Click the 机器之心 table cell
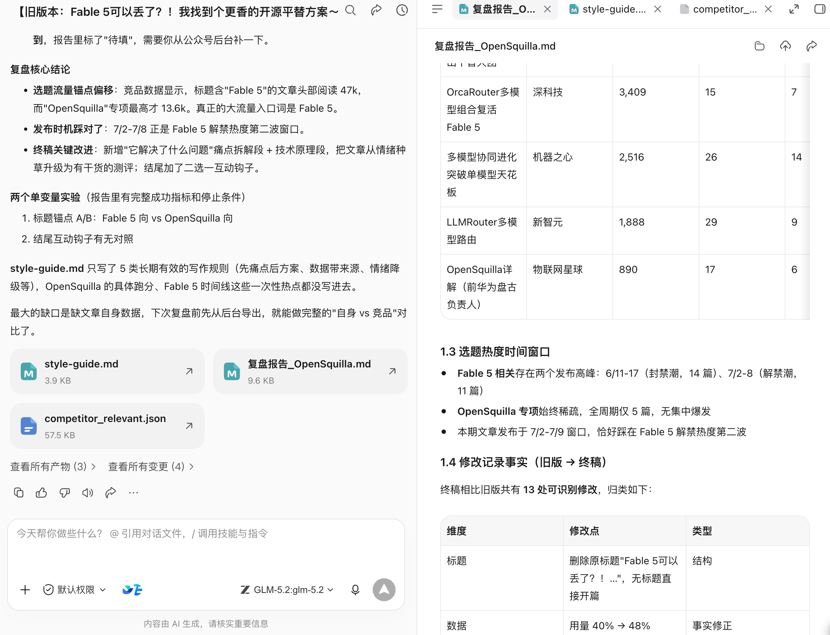The width and height of the screenshot is (830, 635). [x=569, y=175]
